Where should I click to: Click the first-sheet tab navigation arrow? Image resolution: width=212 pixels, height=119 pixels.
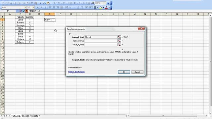[1, 116]
